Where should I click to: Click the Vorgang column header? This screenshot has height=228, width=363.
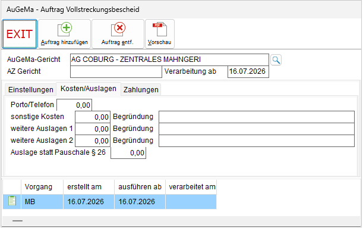[42, 187]
